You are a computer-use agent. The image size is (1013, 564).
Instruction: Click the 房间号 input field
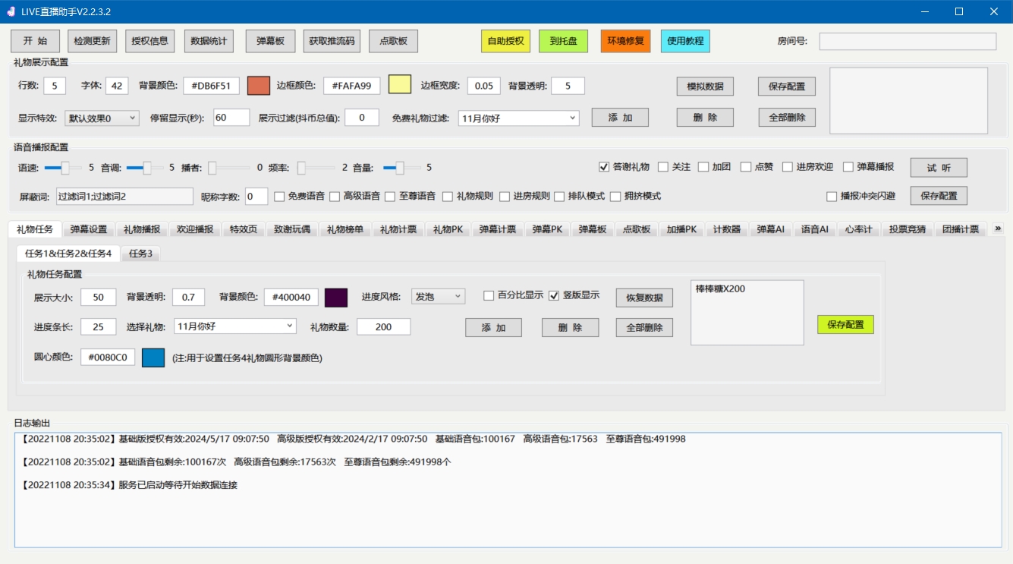[908, 41]
